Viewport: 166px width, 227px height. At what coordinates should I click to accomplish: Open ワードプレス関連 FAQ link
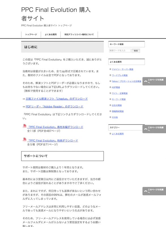pyautogui.click(x=120, y=75)
